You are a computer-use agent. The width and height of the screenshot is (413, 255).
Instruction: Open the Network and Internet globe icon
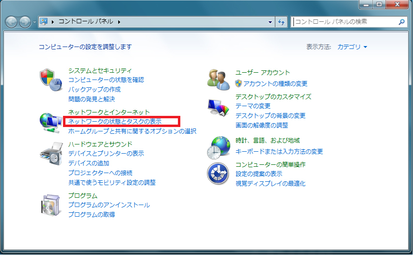[x=51, y=123]
